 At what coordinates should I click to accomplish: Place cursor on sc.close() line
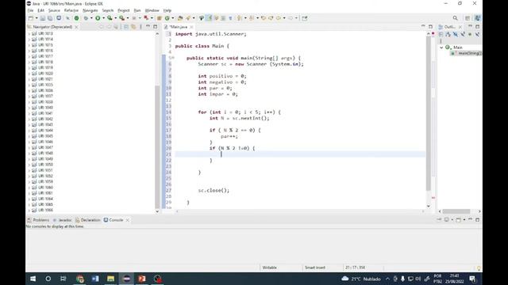coord(214,191)
